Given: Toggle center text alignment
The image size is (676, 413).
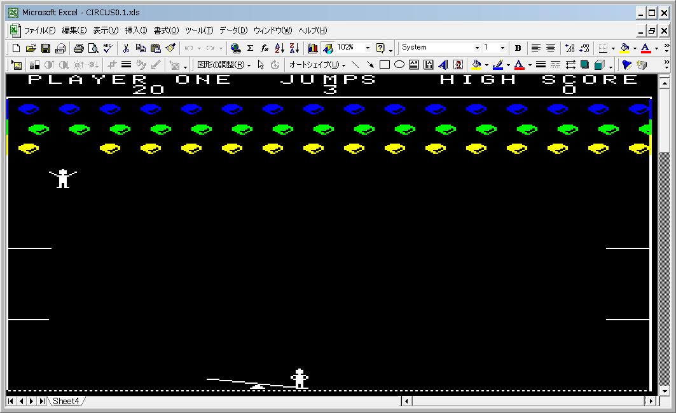Looking at the screenshot, I should 551,48.
